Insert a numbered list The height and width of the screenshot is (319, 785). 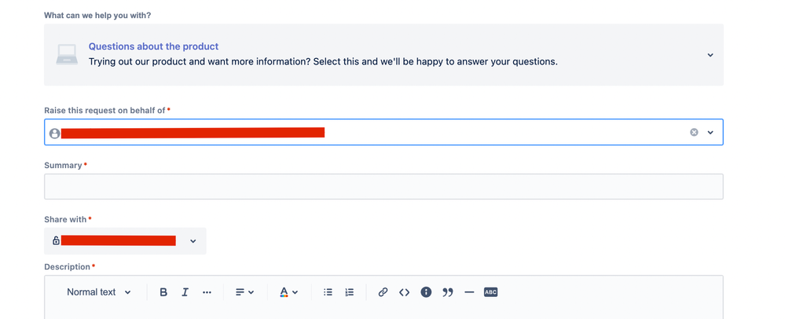(x=350, y=292)
